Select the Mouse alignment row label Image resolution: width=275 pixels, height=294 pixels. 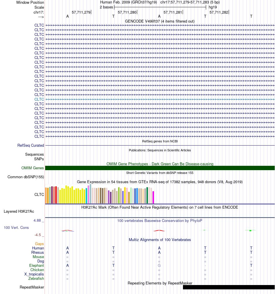(38, 257)
